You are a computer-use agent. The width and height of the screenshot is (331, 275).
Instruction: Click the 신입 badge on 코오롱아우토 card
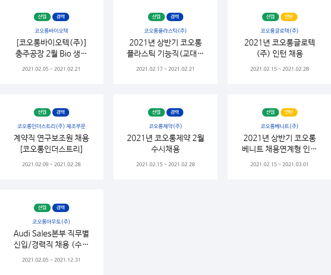pyautogui.click(x=42, y=208)
